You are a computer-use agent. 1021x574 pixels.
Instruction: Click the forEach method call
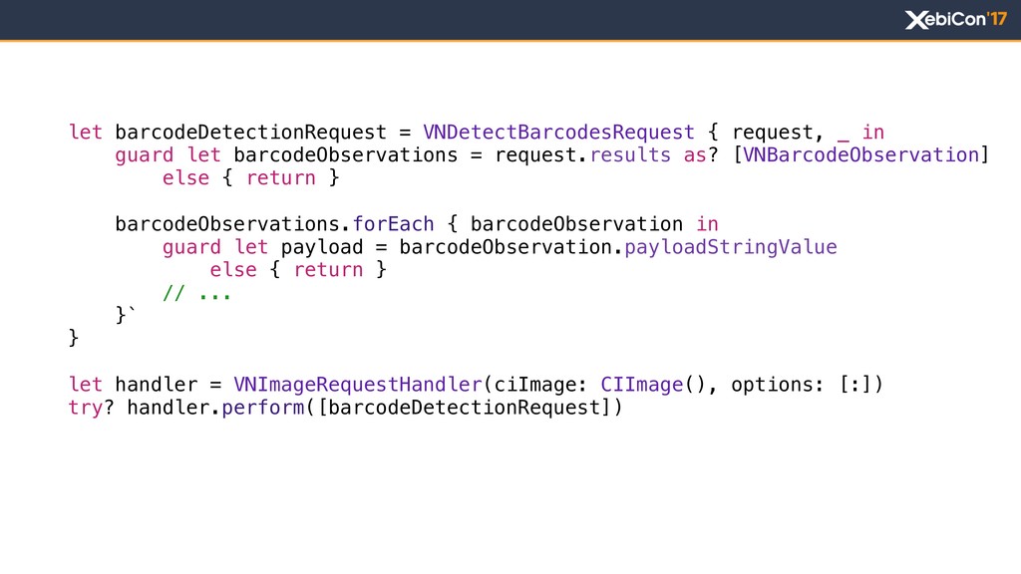pyautogui.click(x=393, y=224)
